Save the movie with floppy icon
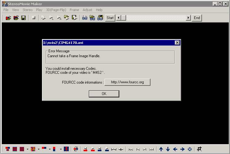The image size is (230, 154). pos(23,18)
